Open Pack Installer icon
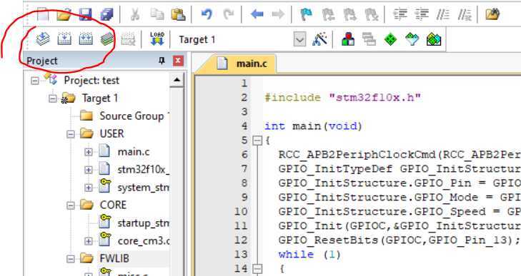This screenshot has height=276, width=521. pos(434,39)
